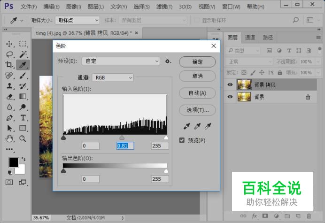Select the Crop tool
This screenshot has height=223, width=325.
pos(9,65)
